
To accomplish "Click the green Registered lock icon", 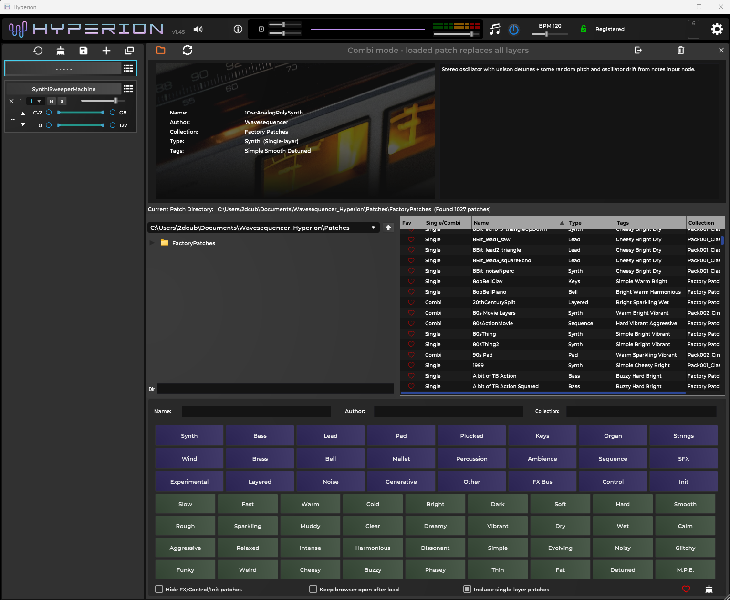I will pos(583,29).
